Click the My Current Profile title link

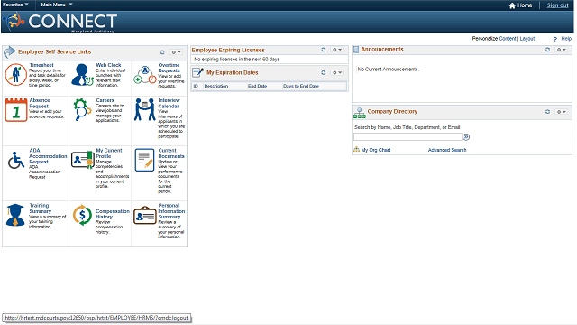(x=109, y=153)
